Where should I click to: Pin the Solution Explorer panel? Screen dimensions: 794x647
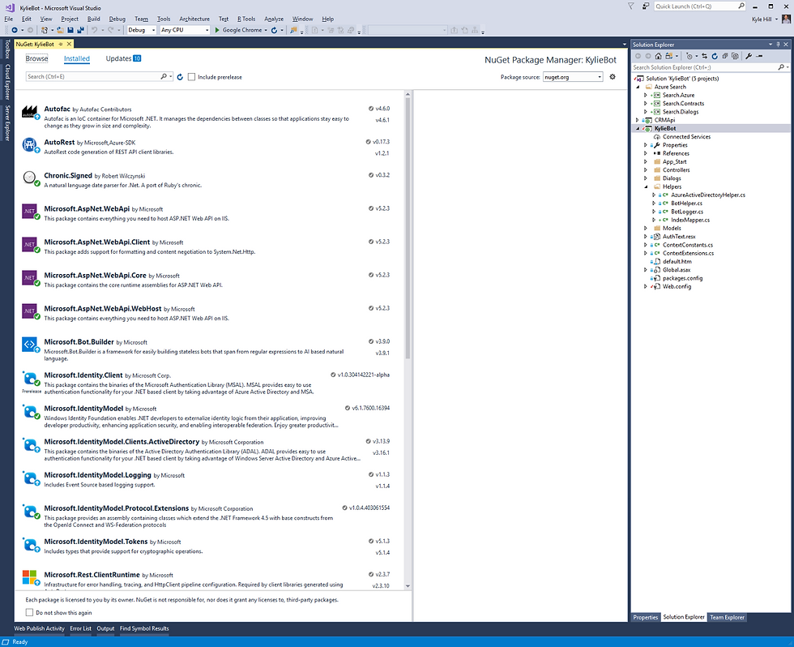(779, 45)
